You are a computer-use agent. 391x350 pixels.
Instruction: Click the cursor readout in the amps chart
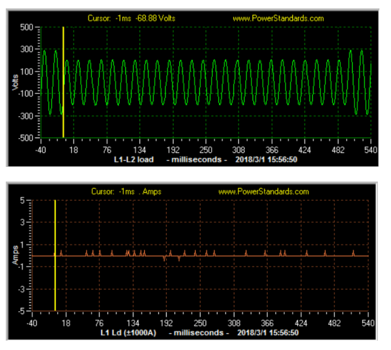(126, 191)
